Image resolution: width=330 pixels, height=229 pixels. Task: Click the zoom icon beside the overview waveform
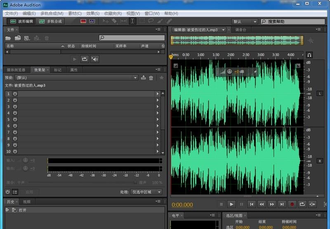(x=311, y=40)
